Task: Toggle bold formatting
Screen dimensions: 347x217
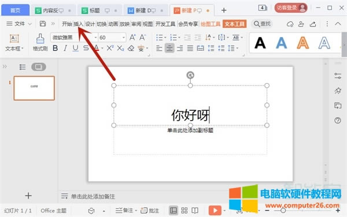Action: (x=56, y=48)
